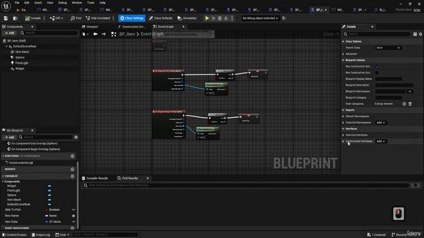This screenshot has height=238, width=424.
Task: Close the Event Graph tab
Action: tap(184, 26)
